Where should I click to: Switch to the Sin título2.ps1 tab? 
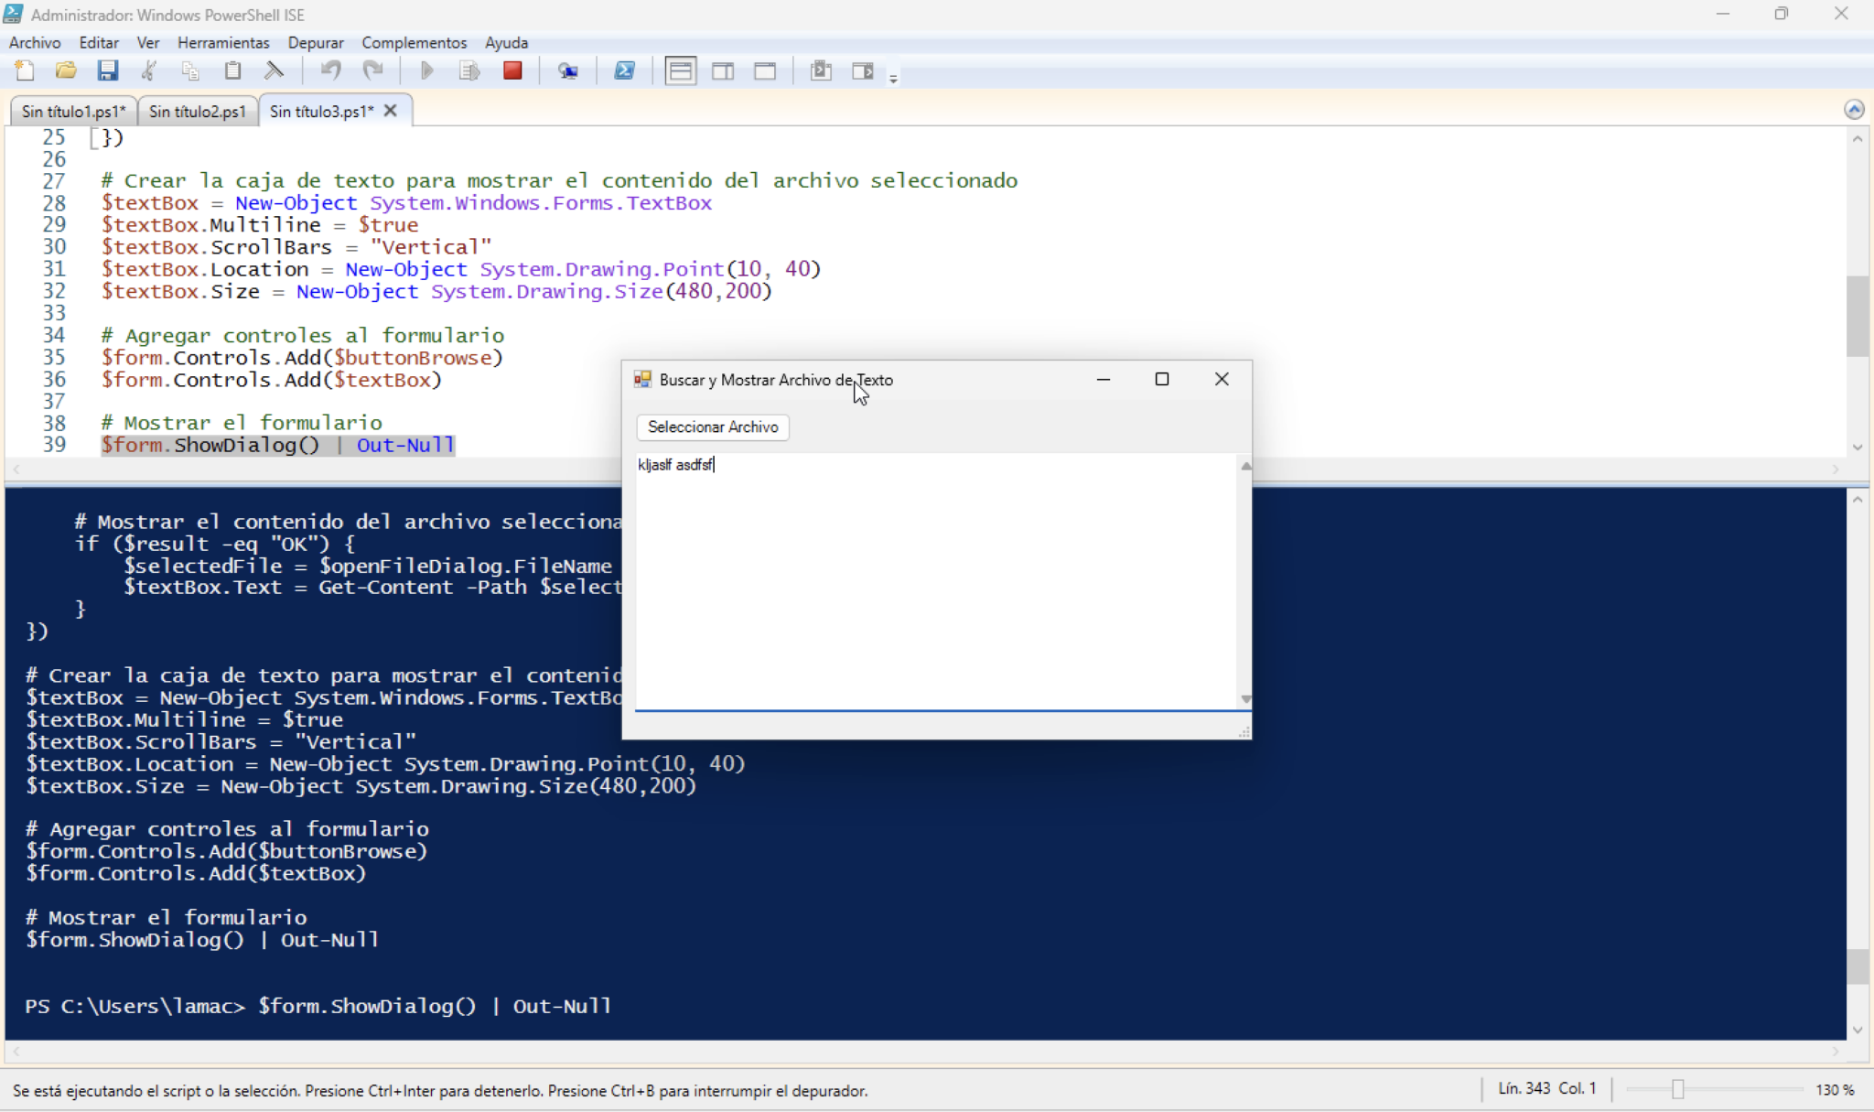(x=197, y=111)
